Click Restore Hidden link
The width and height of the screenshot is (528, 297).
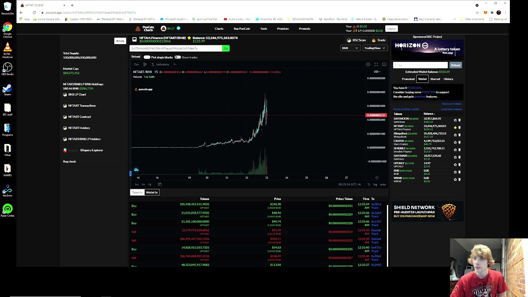click(452, 104)
